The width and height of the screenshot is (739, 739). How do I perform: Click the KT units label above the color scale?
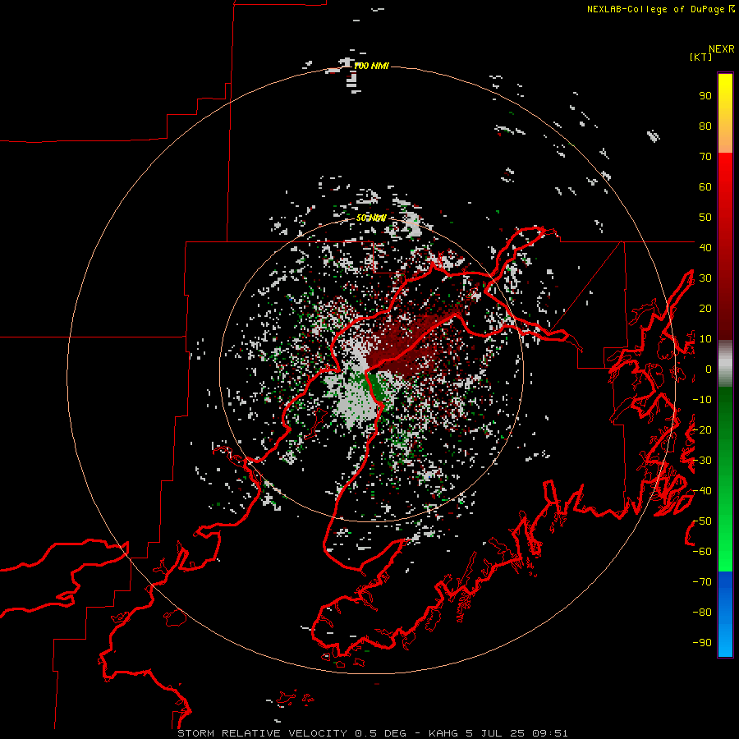coord(700,57)
